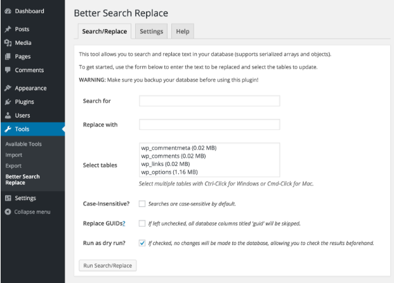Switch to the Settings tab
The height and width of the screenshot is (283, 394).
[x=151, y=31]
